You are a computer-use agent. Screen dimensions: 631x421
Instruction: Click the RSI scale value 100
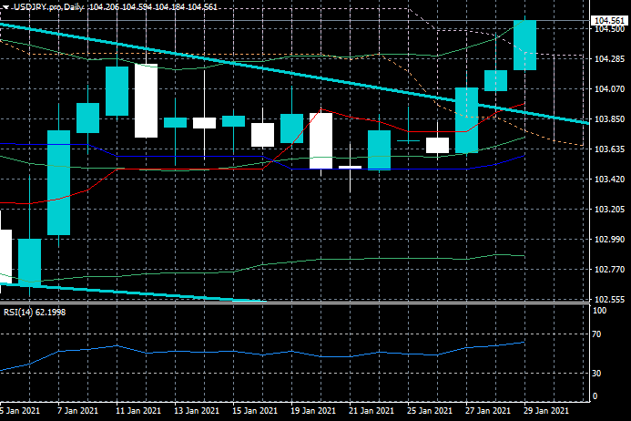point(600,310)
